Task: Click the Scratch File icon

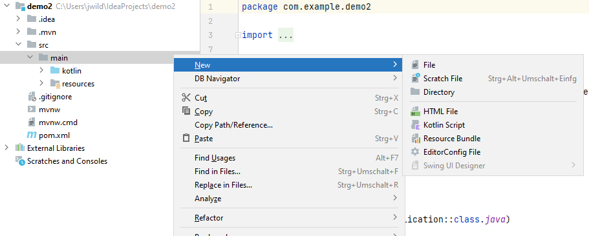Action: click(415, 78)
